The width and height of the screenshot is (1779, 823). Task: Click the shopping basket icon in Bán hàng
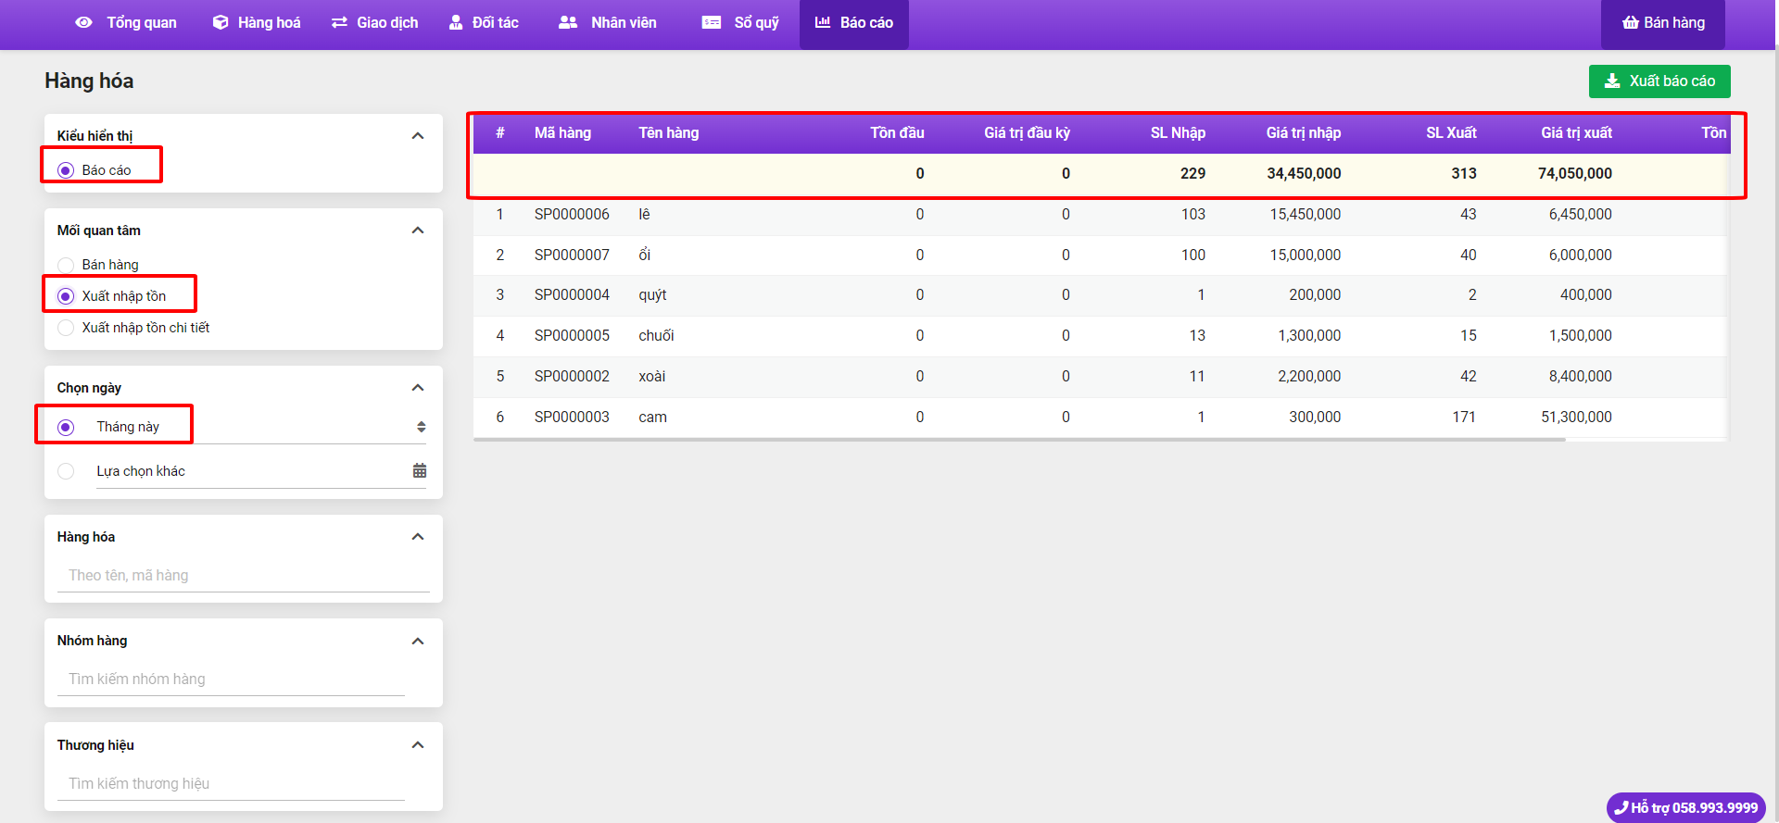click(x=1631, y=22)
